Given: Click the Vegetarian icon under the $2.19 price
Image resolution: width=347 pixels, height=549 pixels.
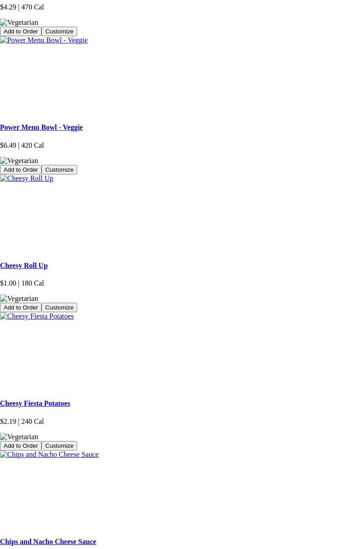Looking at the screenshot, I should point(19,437).
